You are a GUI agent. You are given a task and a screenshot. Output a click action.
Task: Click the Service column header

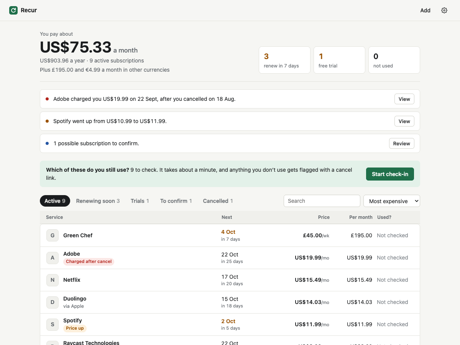coord(54,217)
